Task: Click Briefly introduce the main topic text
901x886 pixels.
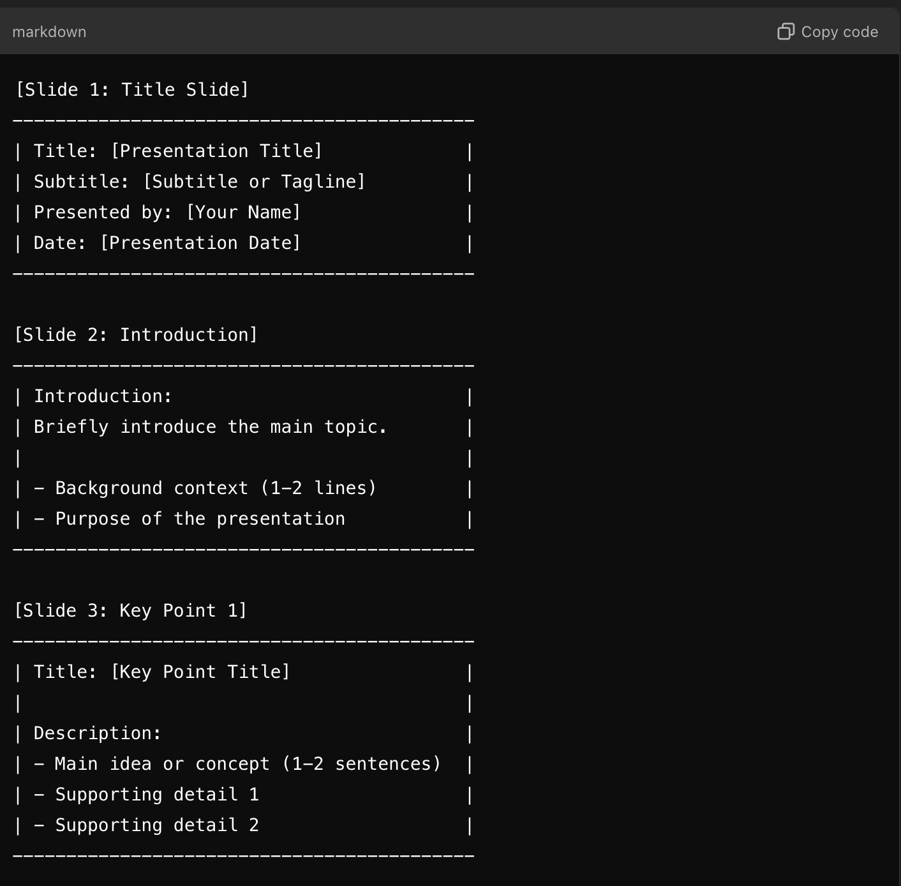Action: 211,426
